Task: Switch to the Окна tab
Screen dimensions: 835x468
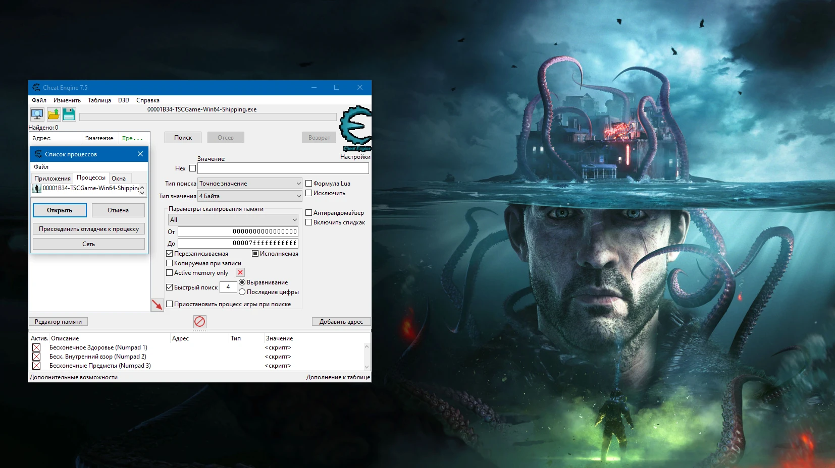Action: pos(119,178)
